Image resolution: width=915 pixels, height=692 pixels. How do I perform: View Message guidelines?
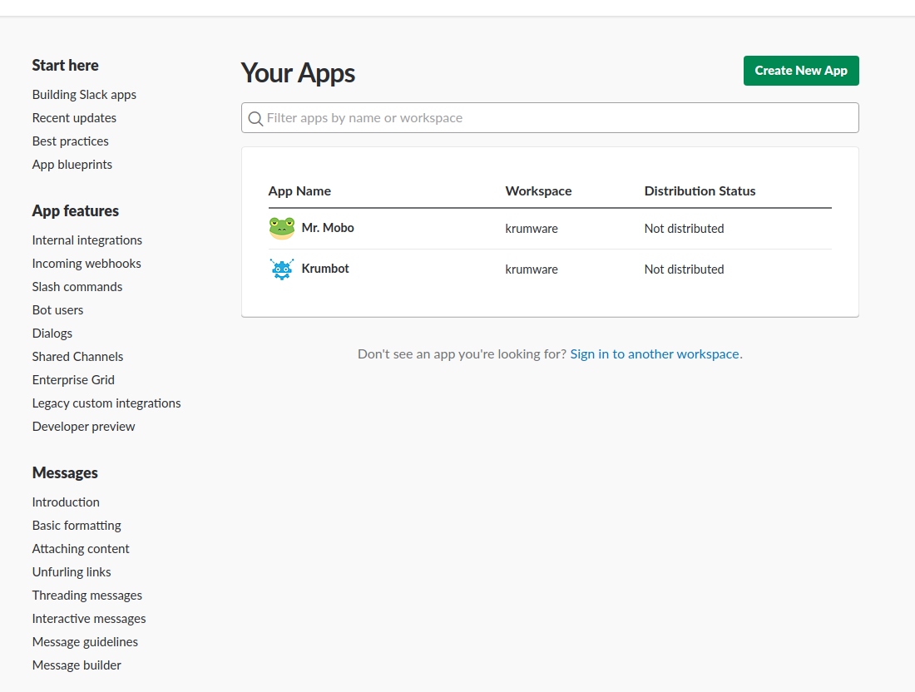(x=85, y=642)
